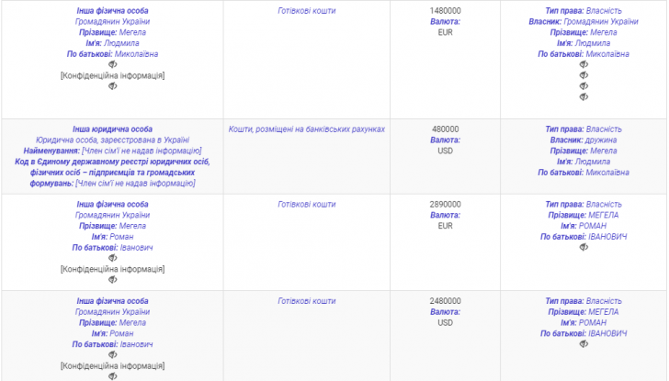Click 'Готівкові кошти' in the 2890000 EUR row

[x=307, y=204]
